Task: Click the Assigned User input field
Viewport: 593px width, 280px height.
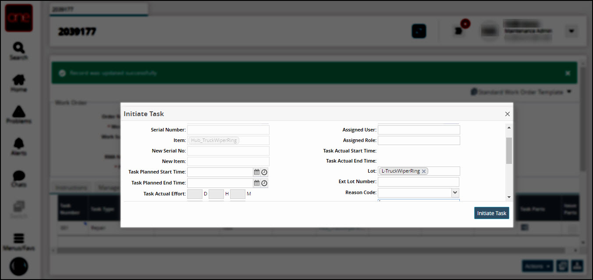Action: 419,130
